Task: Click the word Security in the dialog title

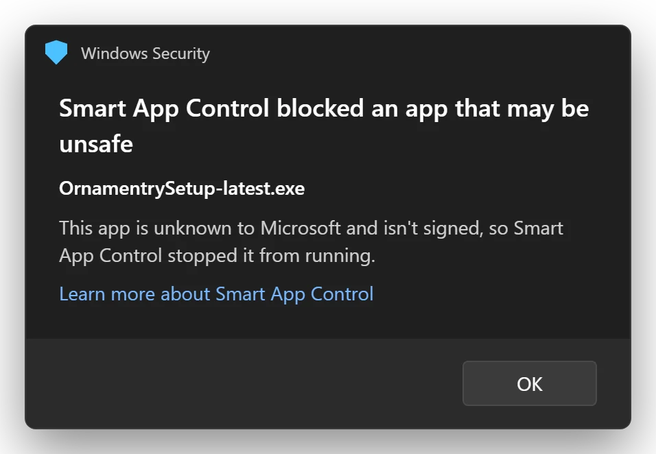Action: point(180,53)
